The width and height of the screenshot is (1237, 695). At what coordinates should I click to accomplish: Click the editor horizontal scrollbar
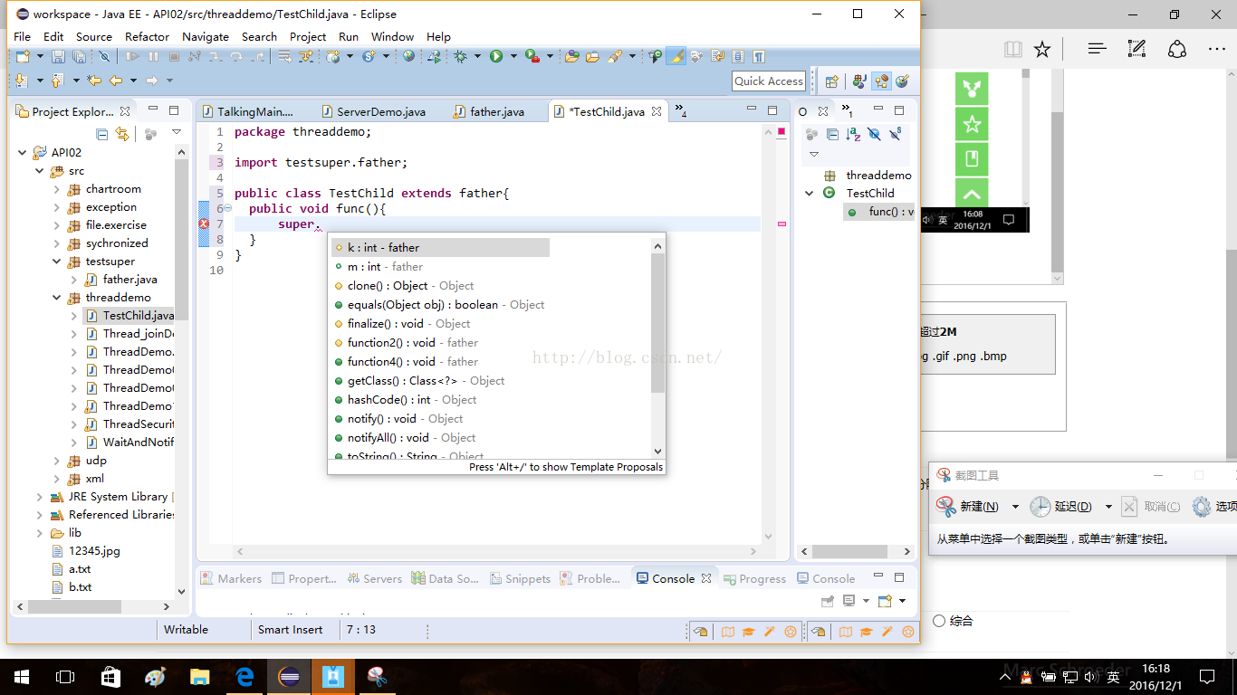(x=494, y=551)
